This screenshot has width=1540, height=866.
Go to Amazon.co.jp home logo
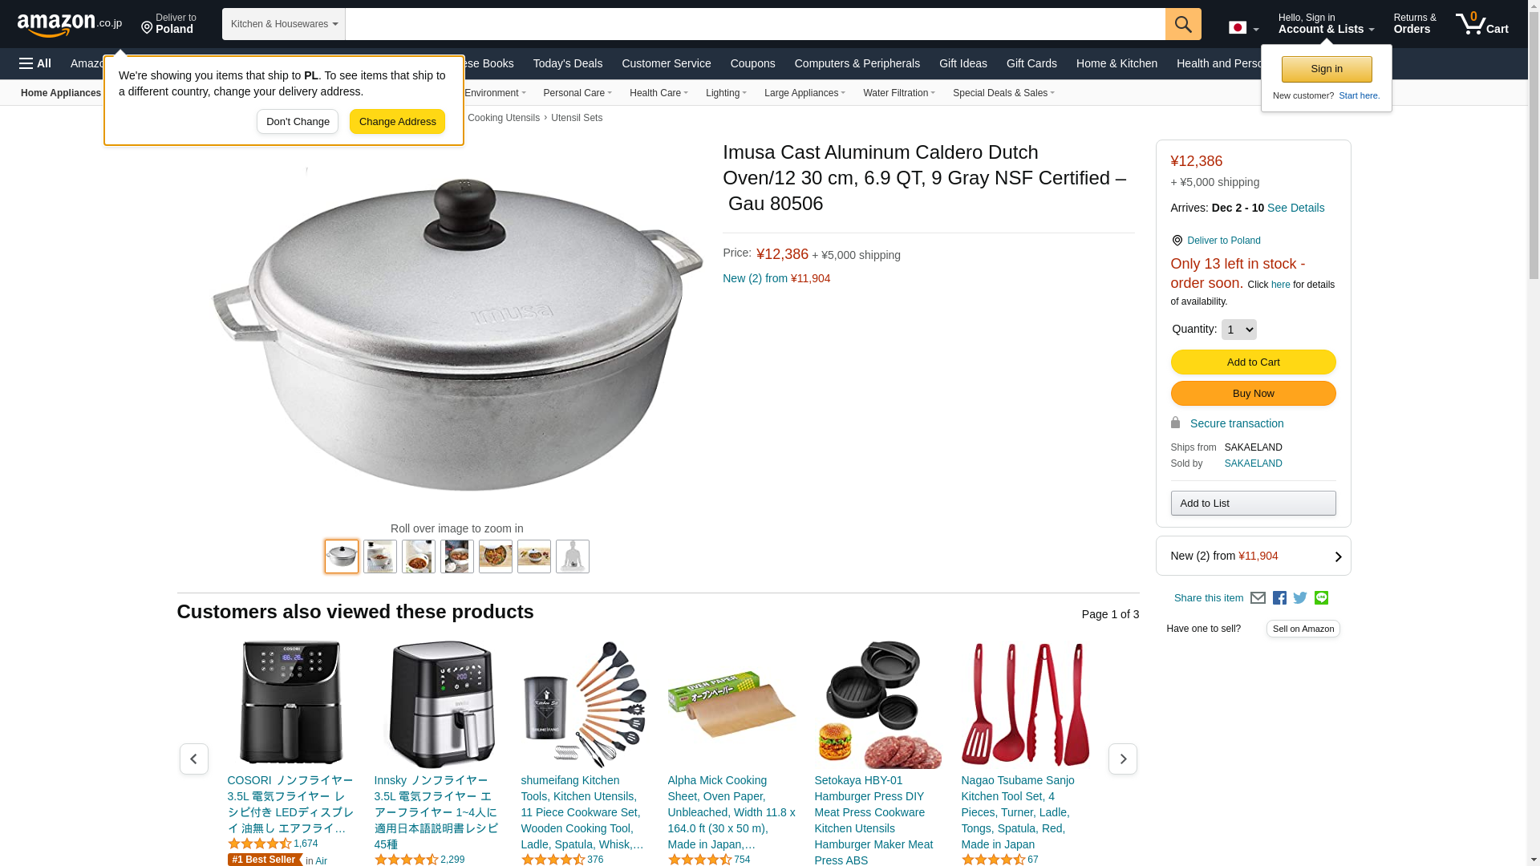(70, 25)
